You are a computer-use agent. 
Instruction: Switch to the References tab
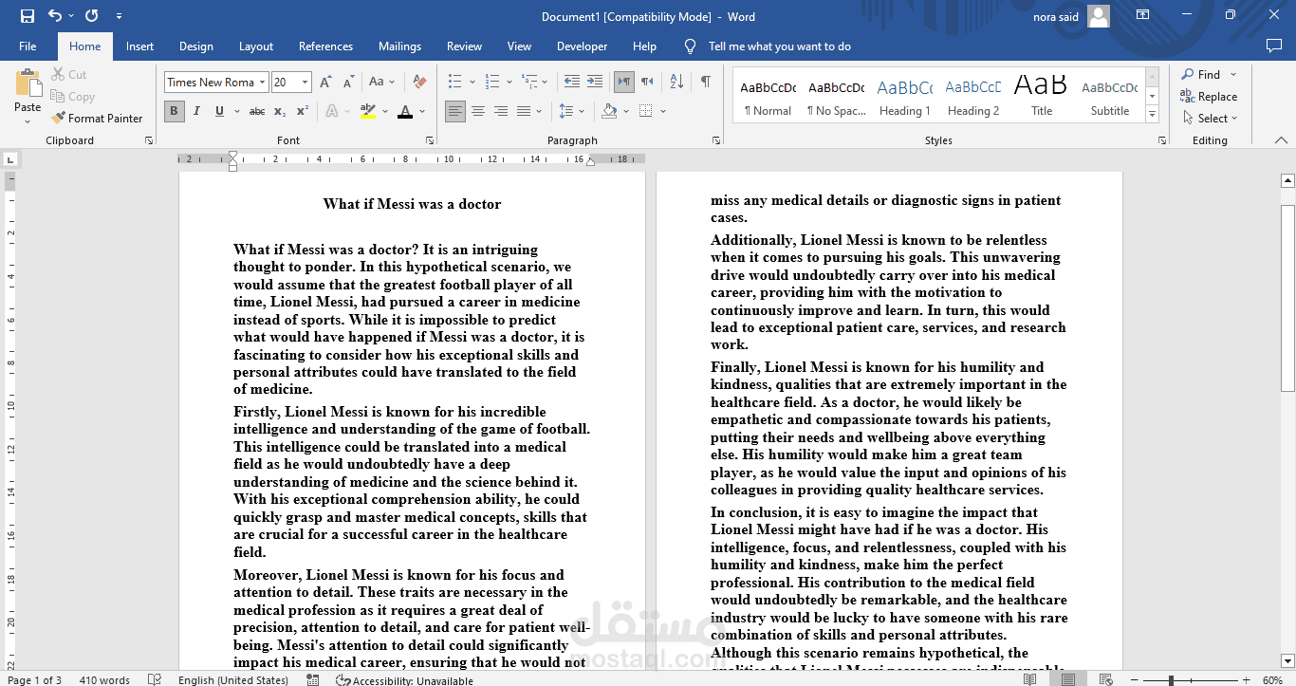coord(325,46)
